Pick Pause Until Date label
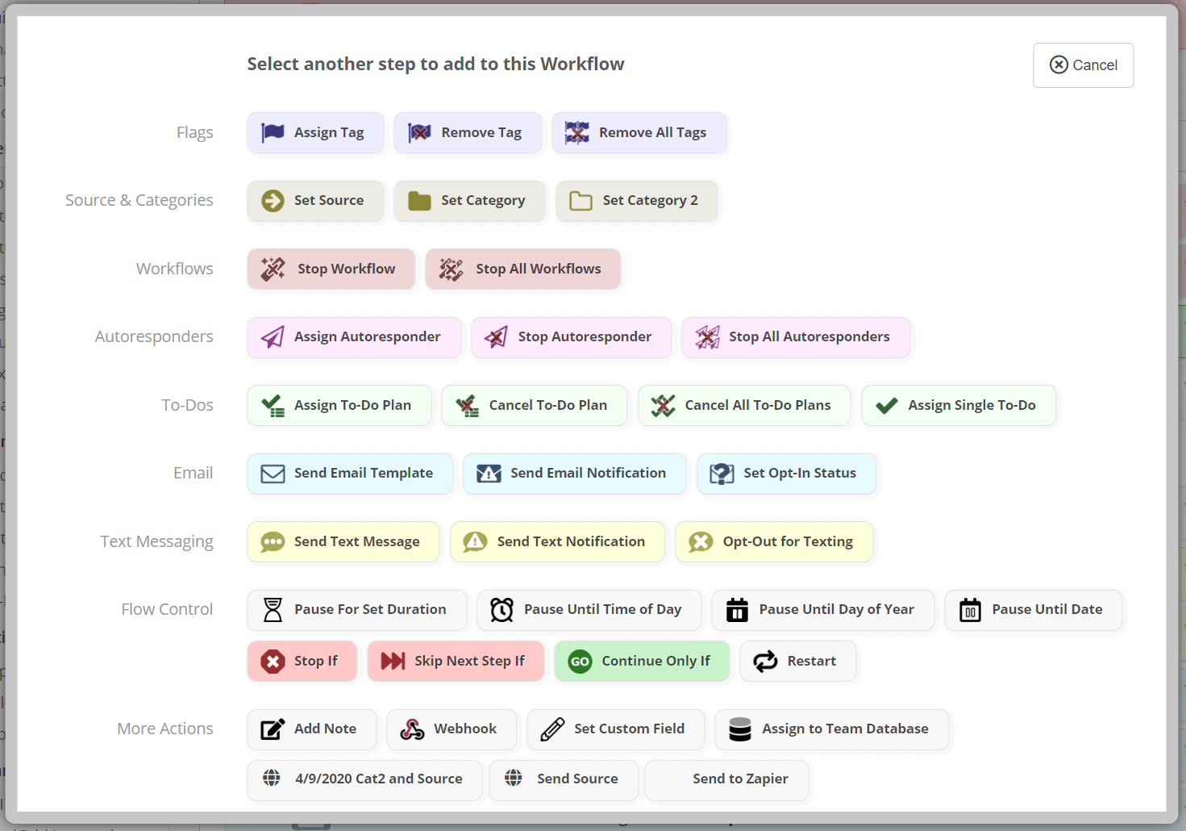 1047,609
